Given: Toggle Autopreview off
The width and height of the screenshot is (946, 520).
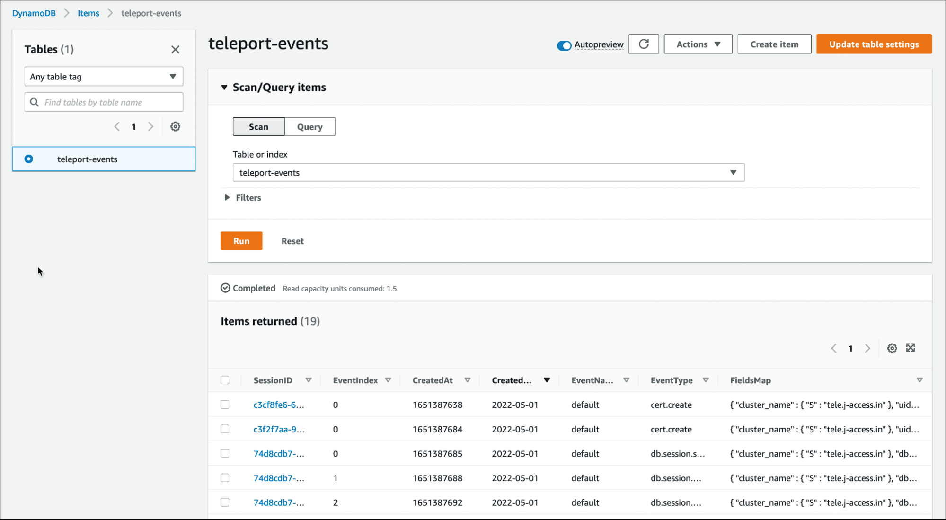Looking at the screenshot, I should [564, 45].
